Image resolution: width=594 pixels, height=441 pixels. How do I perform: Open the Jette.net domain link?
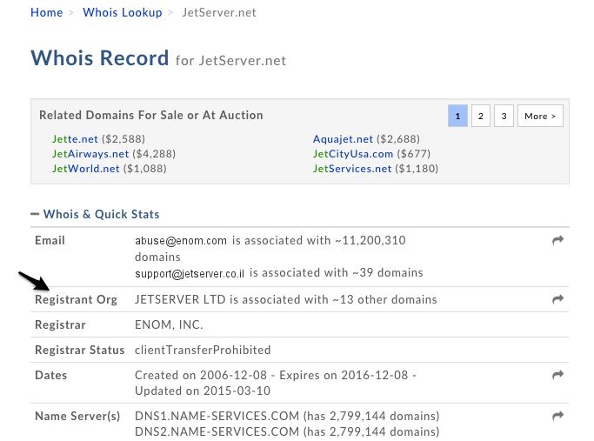coord(75,139)
